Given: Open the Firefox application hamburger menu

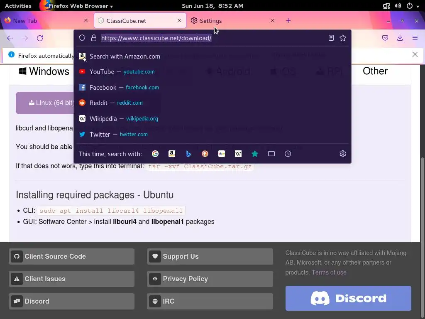Looking at the screenshot, I should (x=415, y=38).
